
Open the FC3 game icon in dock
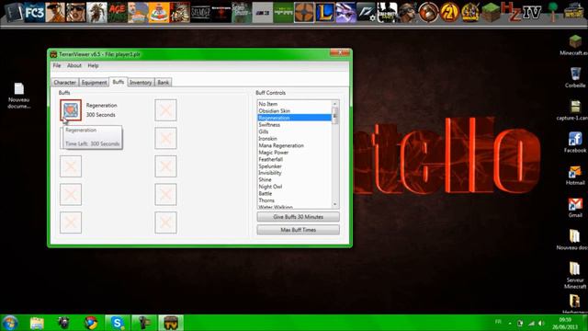(x=34, y=13)
